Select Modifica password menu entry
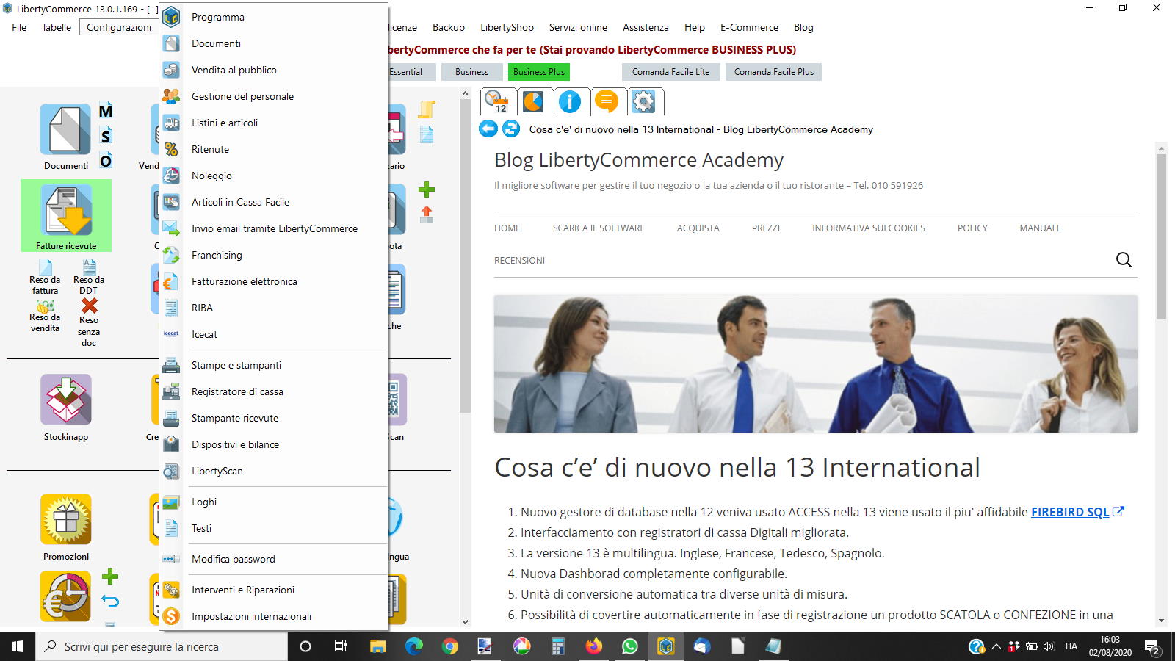The height and width of the screenshot is (661, 1175). point(273,559)
